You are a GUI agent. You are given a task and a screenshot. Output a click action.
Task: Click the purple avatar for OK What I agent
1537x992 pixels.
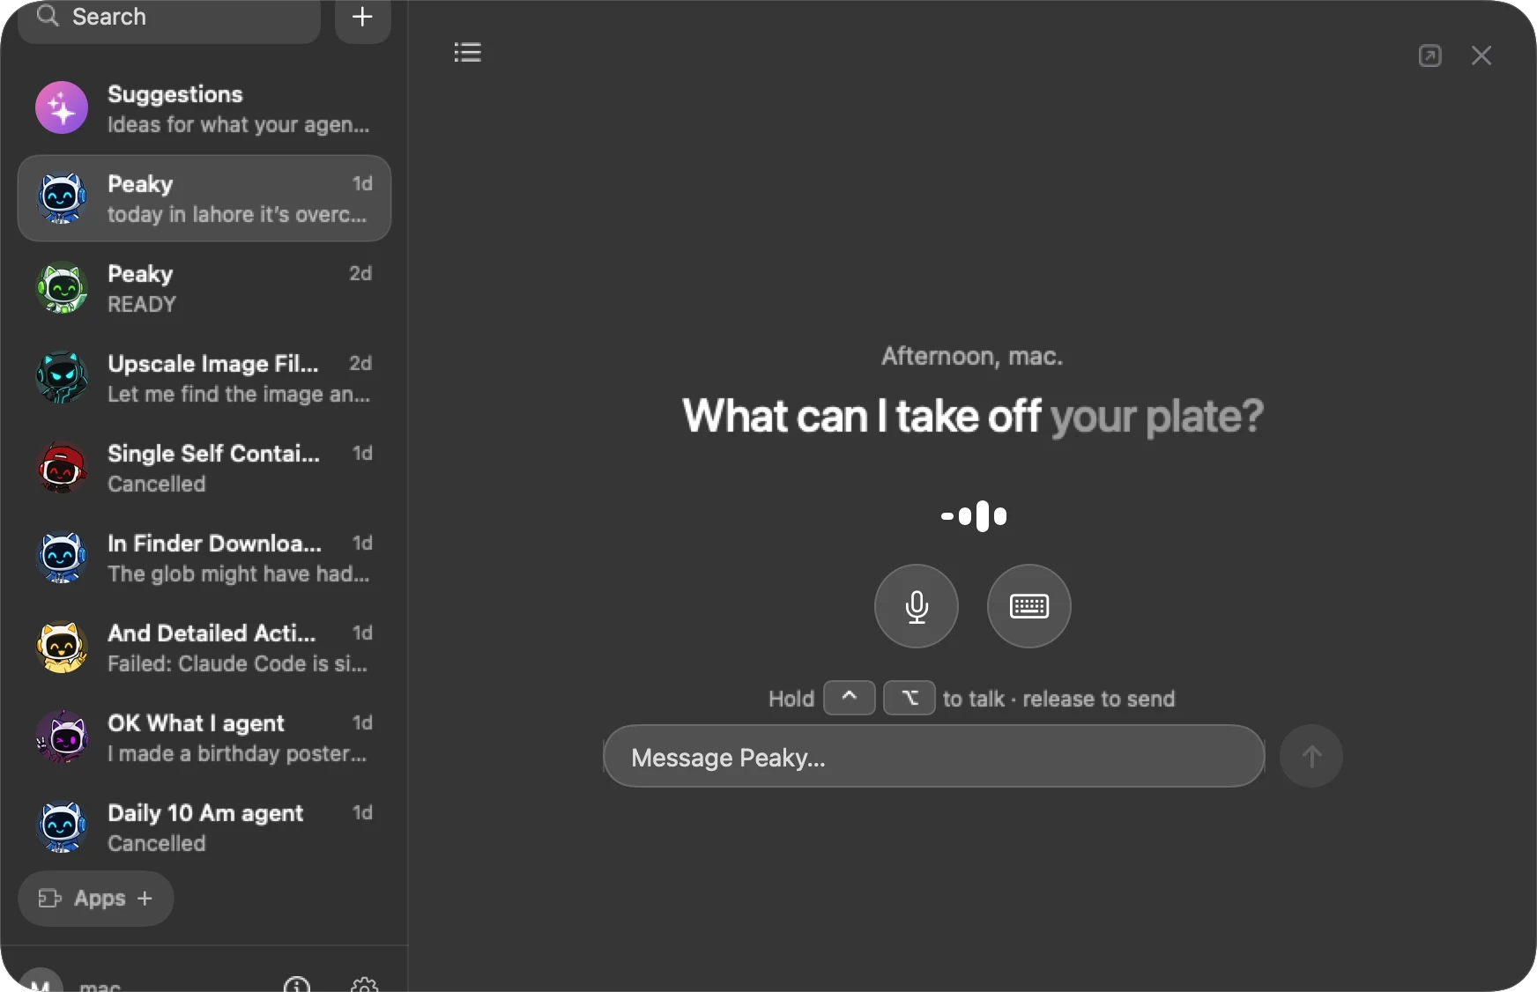click(62, 737)
